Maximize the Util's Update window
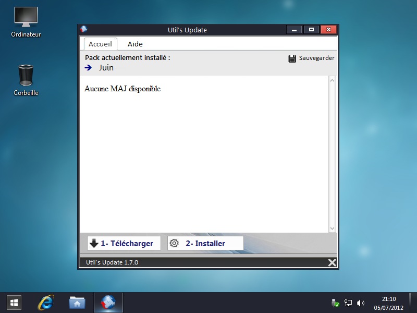 coord(311,30)
